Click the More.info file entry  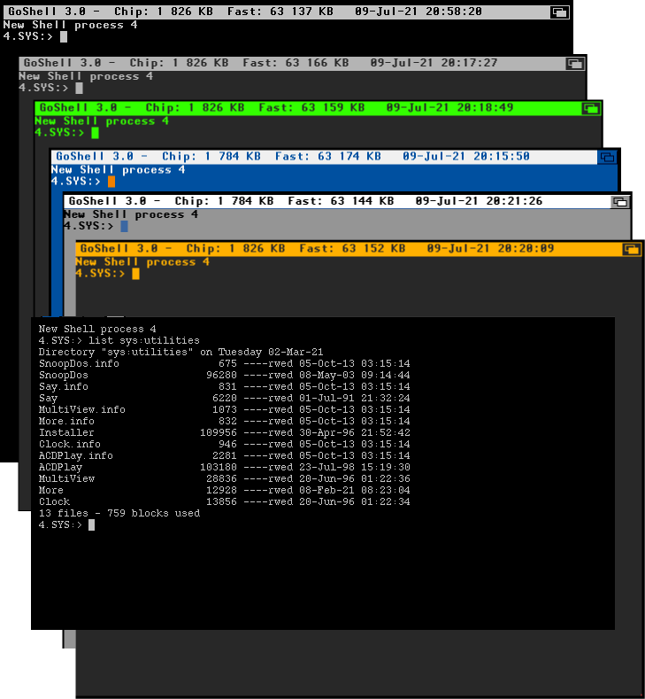pos(225,422)
